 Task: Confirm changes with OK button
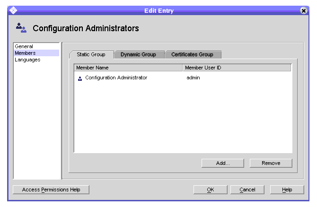point(210,190)
